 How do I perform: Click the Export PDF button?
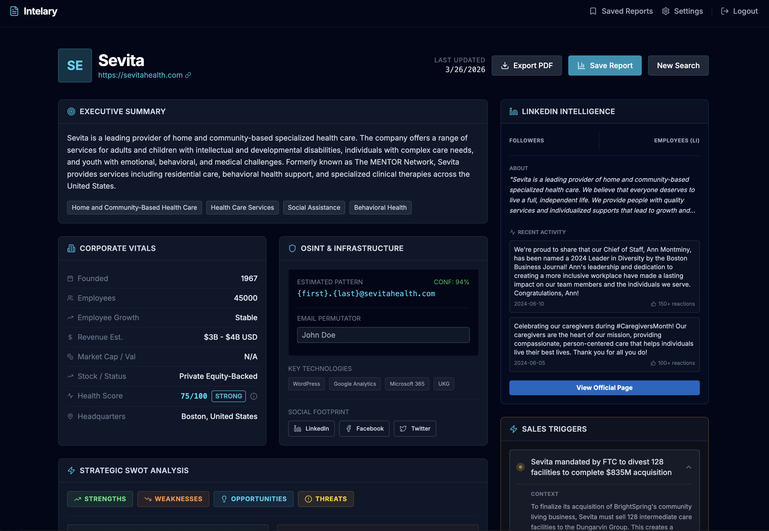point(527,66)
